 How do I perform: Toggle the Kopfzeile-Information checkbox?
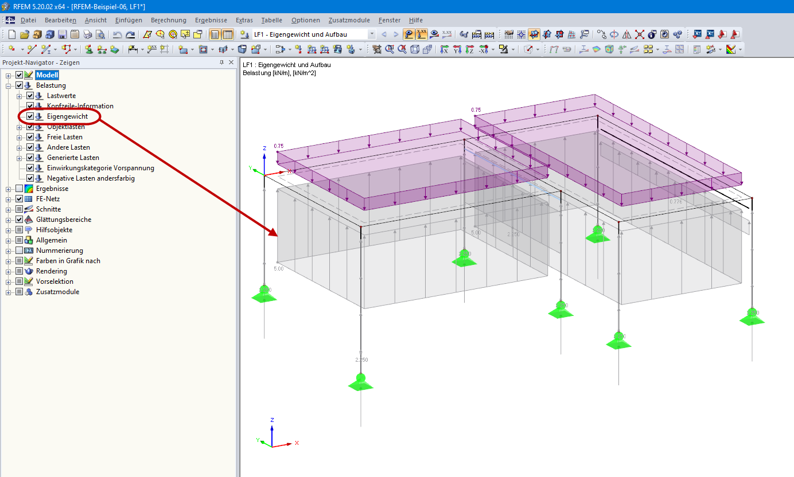30,106
